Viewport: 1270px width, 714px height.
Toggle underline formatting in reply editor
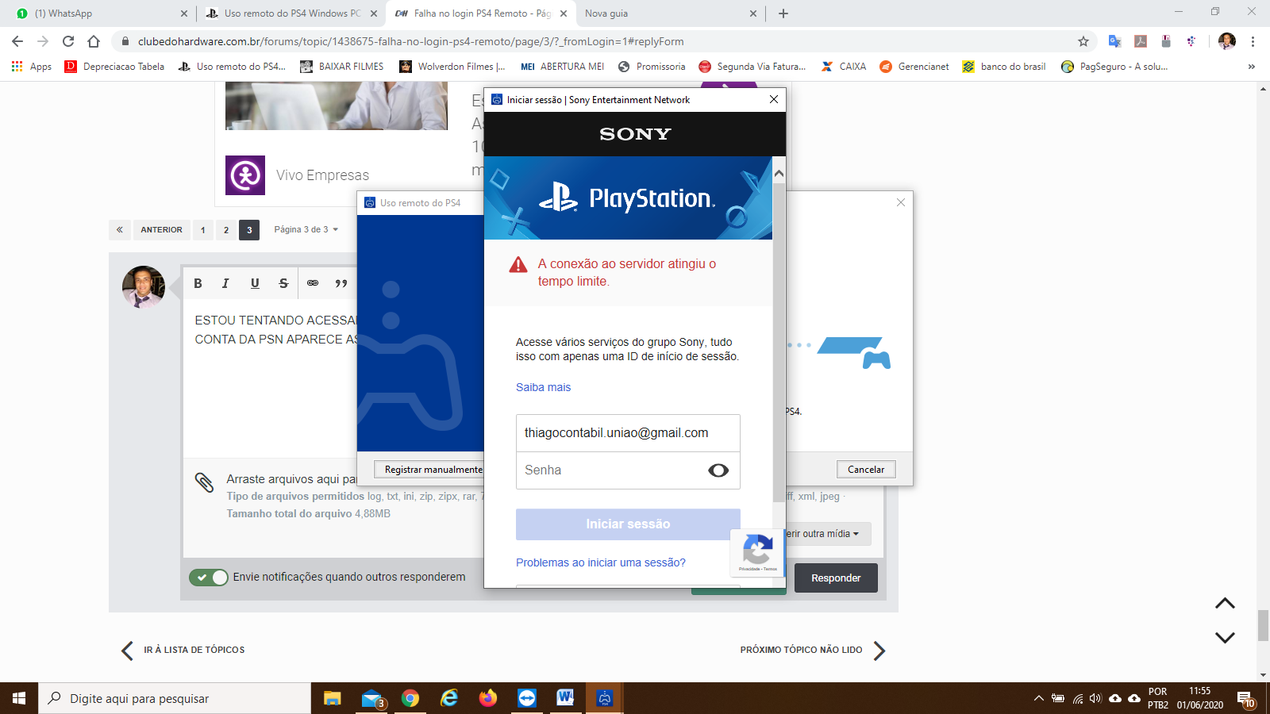[x=255, y=283]
